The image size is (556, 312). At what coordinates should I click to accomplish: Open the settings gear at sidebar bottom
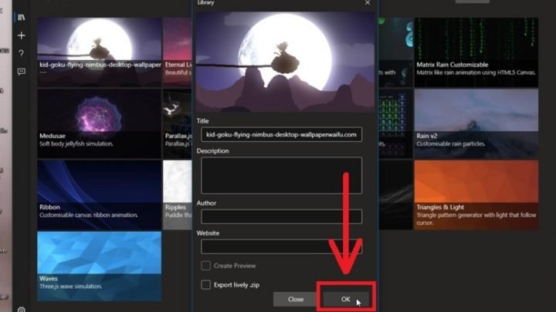click(22, 309)
